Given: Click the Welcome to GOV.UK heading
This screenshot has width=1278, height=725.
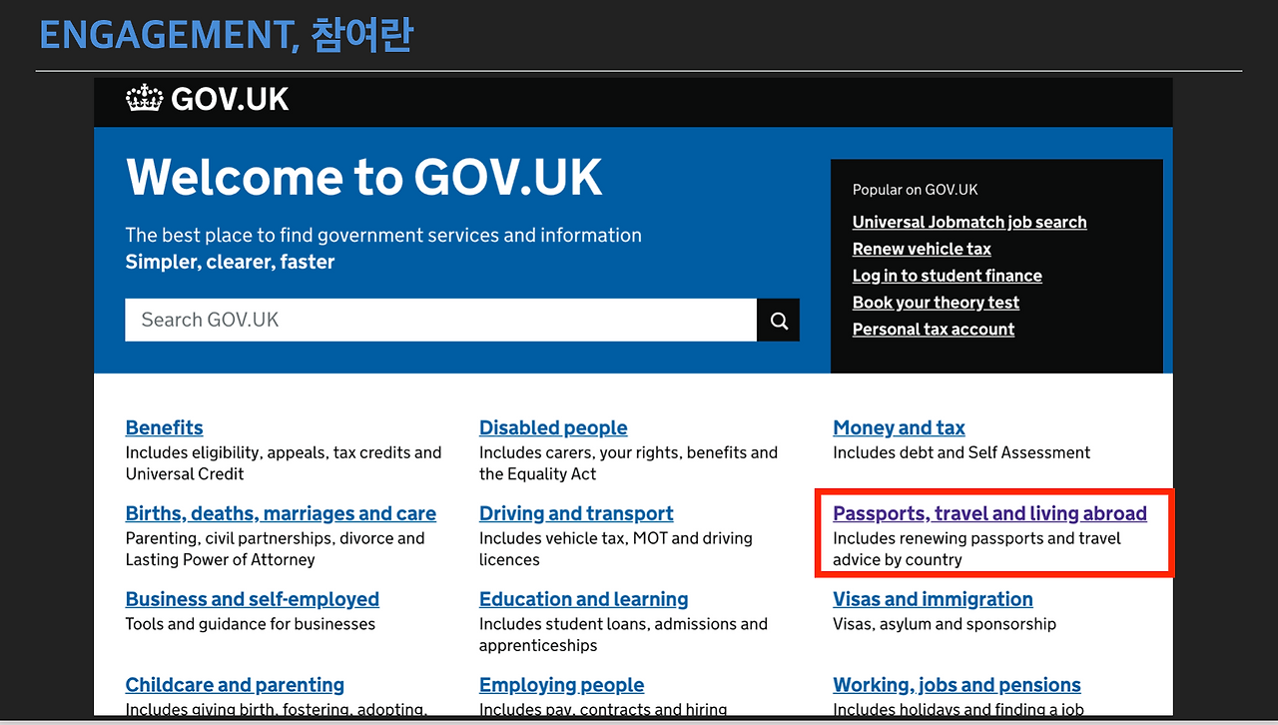Looking at the screenshot, I should (364, 177).
